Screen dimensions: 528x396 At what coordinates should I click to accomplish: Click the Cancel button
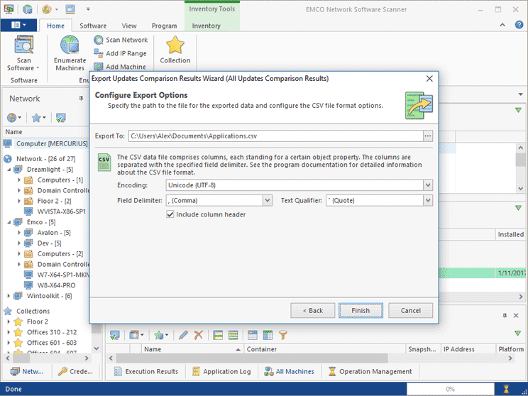tap(410, 310)
